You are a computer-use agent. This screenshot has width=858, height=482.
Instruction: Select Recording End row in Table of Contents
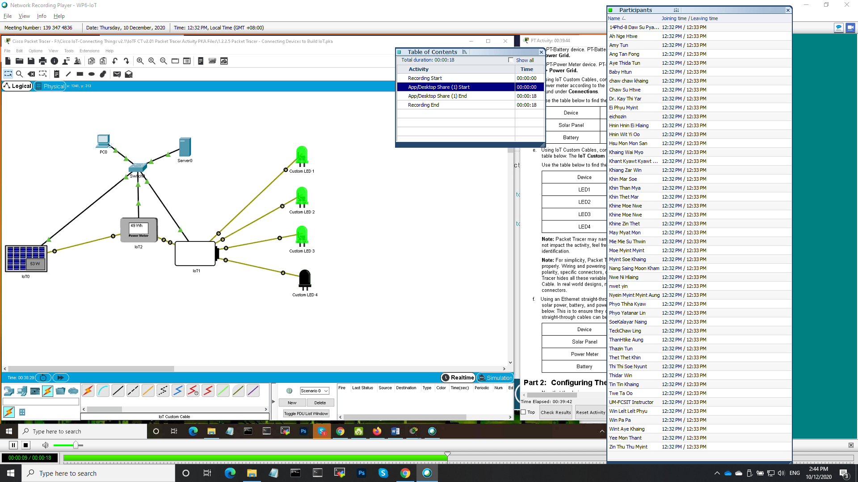coord(470,105)
